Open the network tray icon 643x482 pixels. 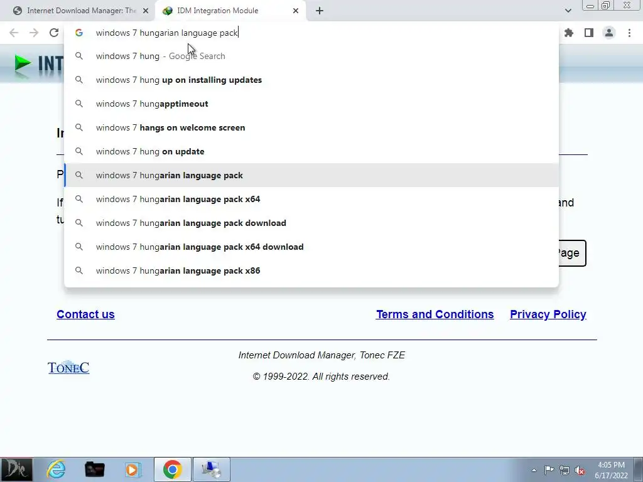[x=565, y=470]
